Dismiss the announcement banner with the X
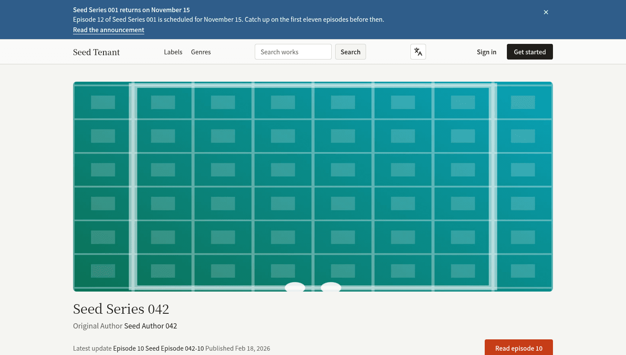 click(546, 12)
